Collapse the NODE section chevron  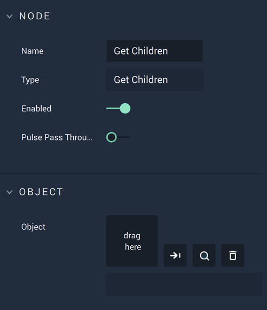10,16
